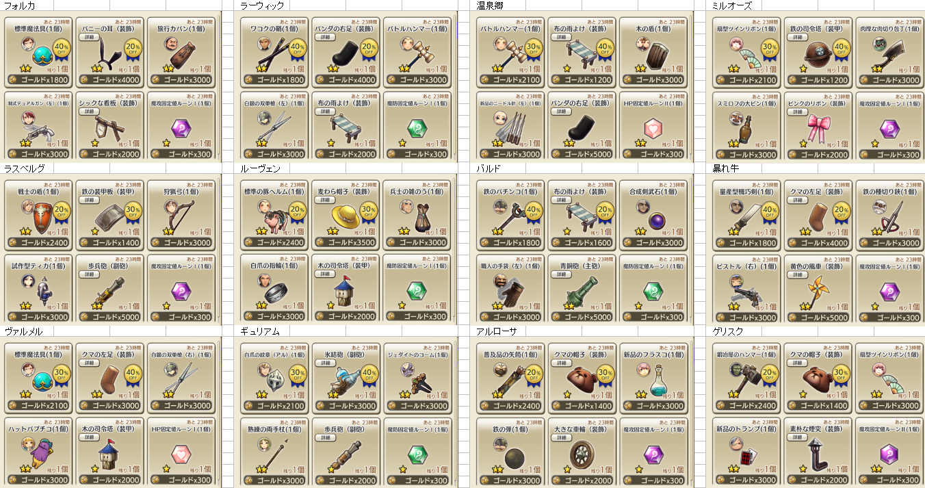Click the 大きな車輪 large wheel icon

583,453
